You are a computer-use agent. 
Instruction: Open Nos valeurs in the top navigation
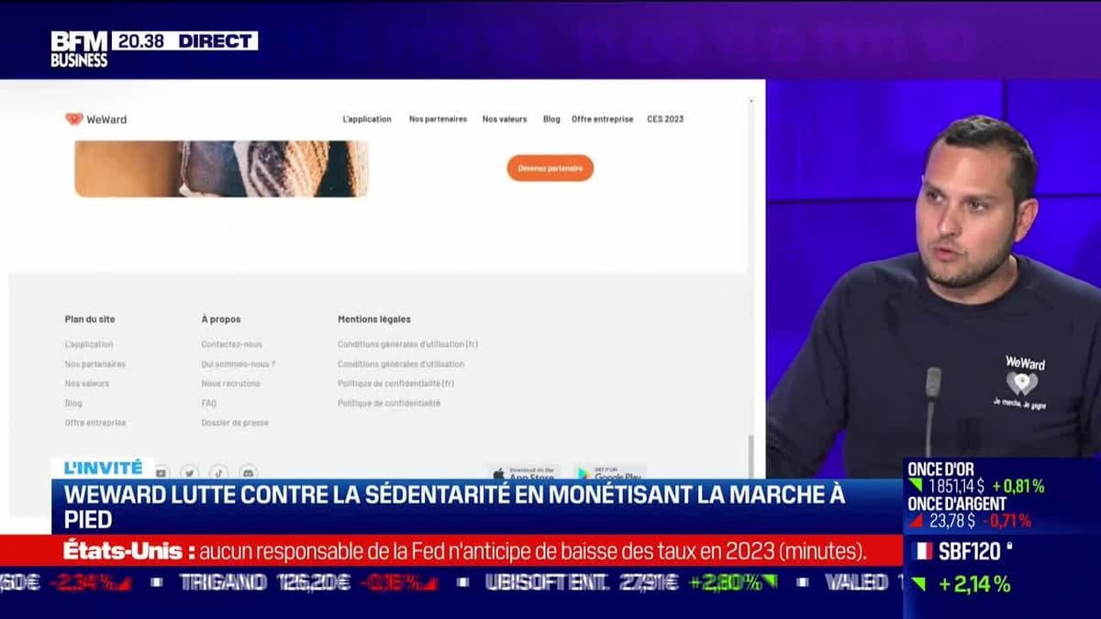pos(505,119)
